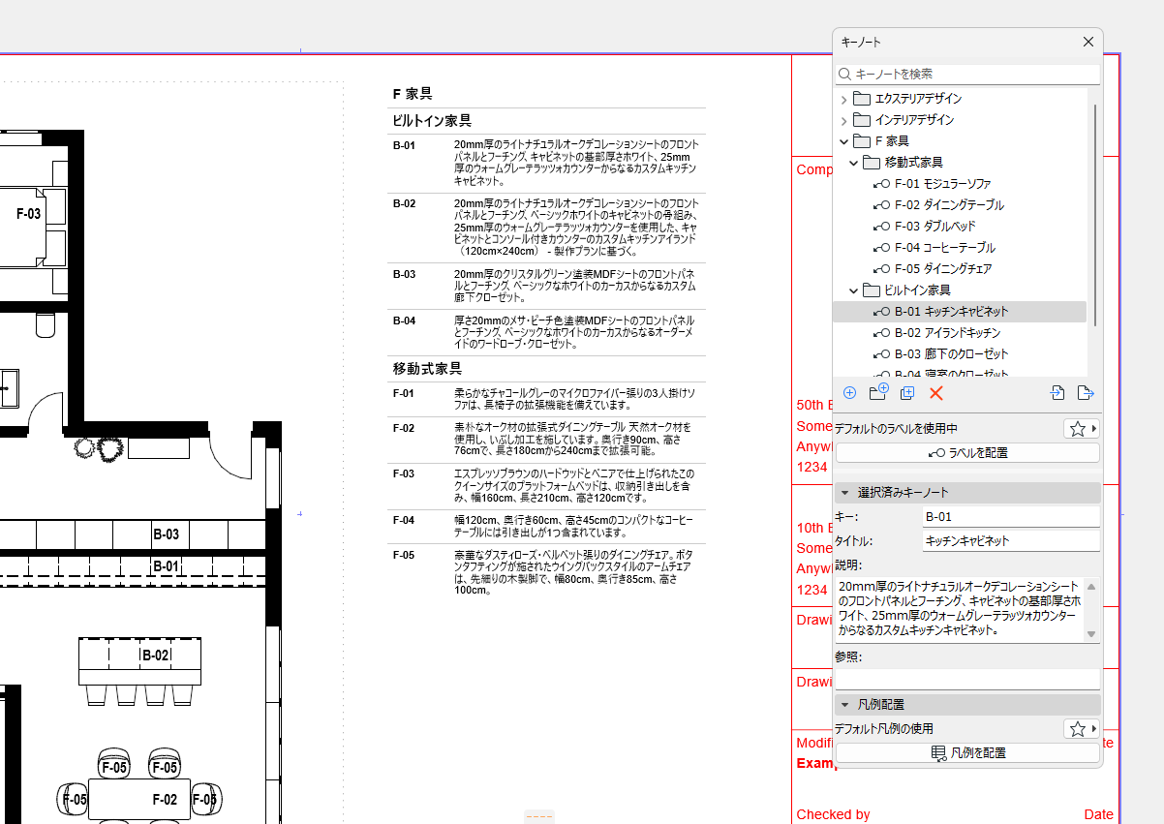Click keynote icon beside B-03 廊下のクローゼット
The height and width of the screenshot is (824, 1164).
[881, 354]
